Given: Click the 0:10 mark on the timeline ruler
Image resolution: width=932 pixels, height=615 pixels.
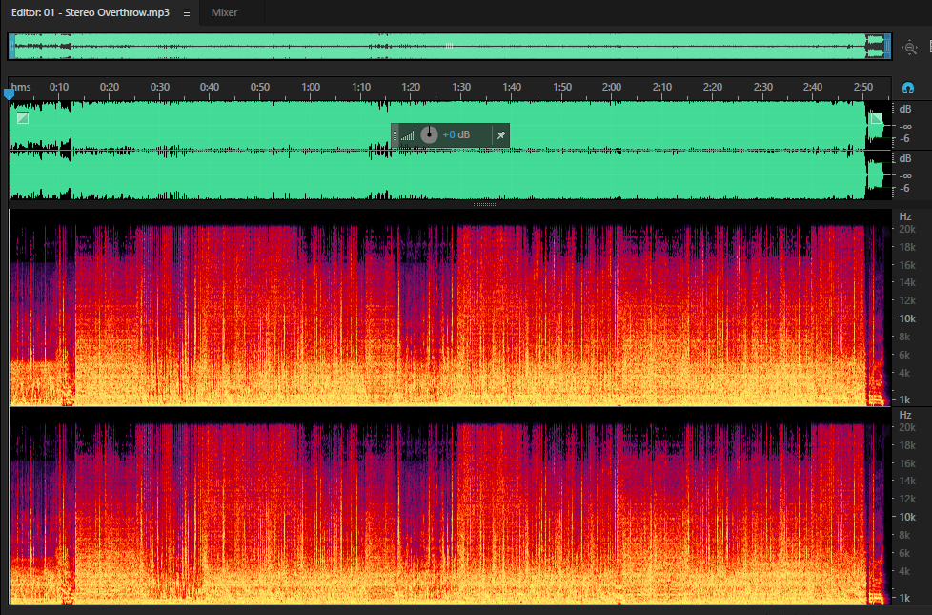Looking at the screenshot, I should [x=59, y=87].
